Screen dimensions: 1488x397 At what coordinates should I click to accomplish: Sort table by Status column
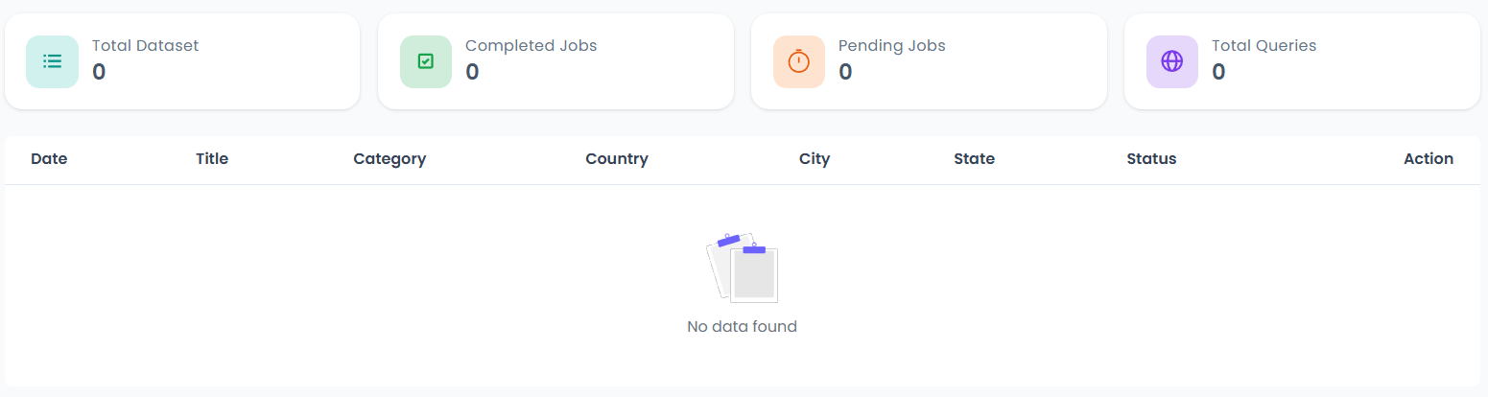pos(1151,159)
